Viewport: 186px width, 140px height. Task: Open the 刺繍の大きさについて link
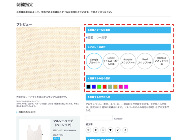pos(27,112)
